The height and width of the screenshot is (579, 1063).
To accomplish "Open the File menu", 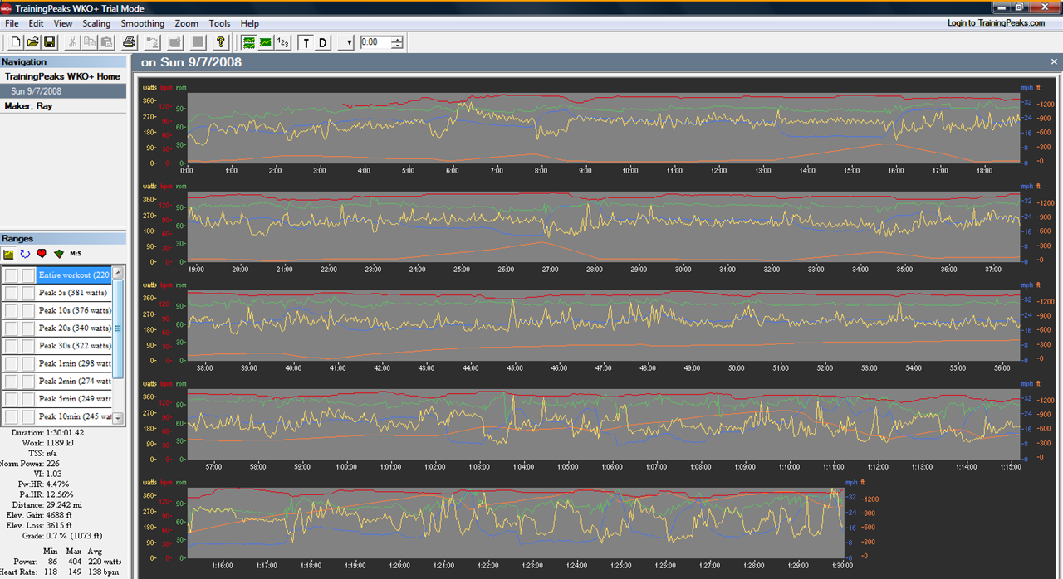I will coord(12,23).
